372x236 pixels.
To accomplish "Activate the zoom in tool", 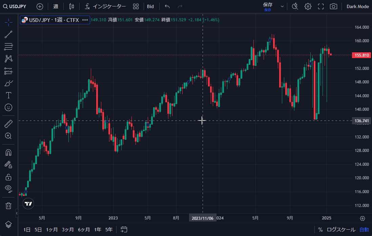I will [x=8, y=136].
